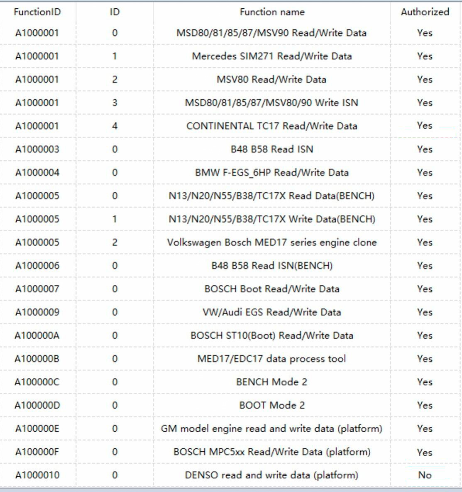Click MED17/EDC17 data process tool
This screenshot has height=492, width=462.
click(x=271, y=358)
